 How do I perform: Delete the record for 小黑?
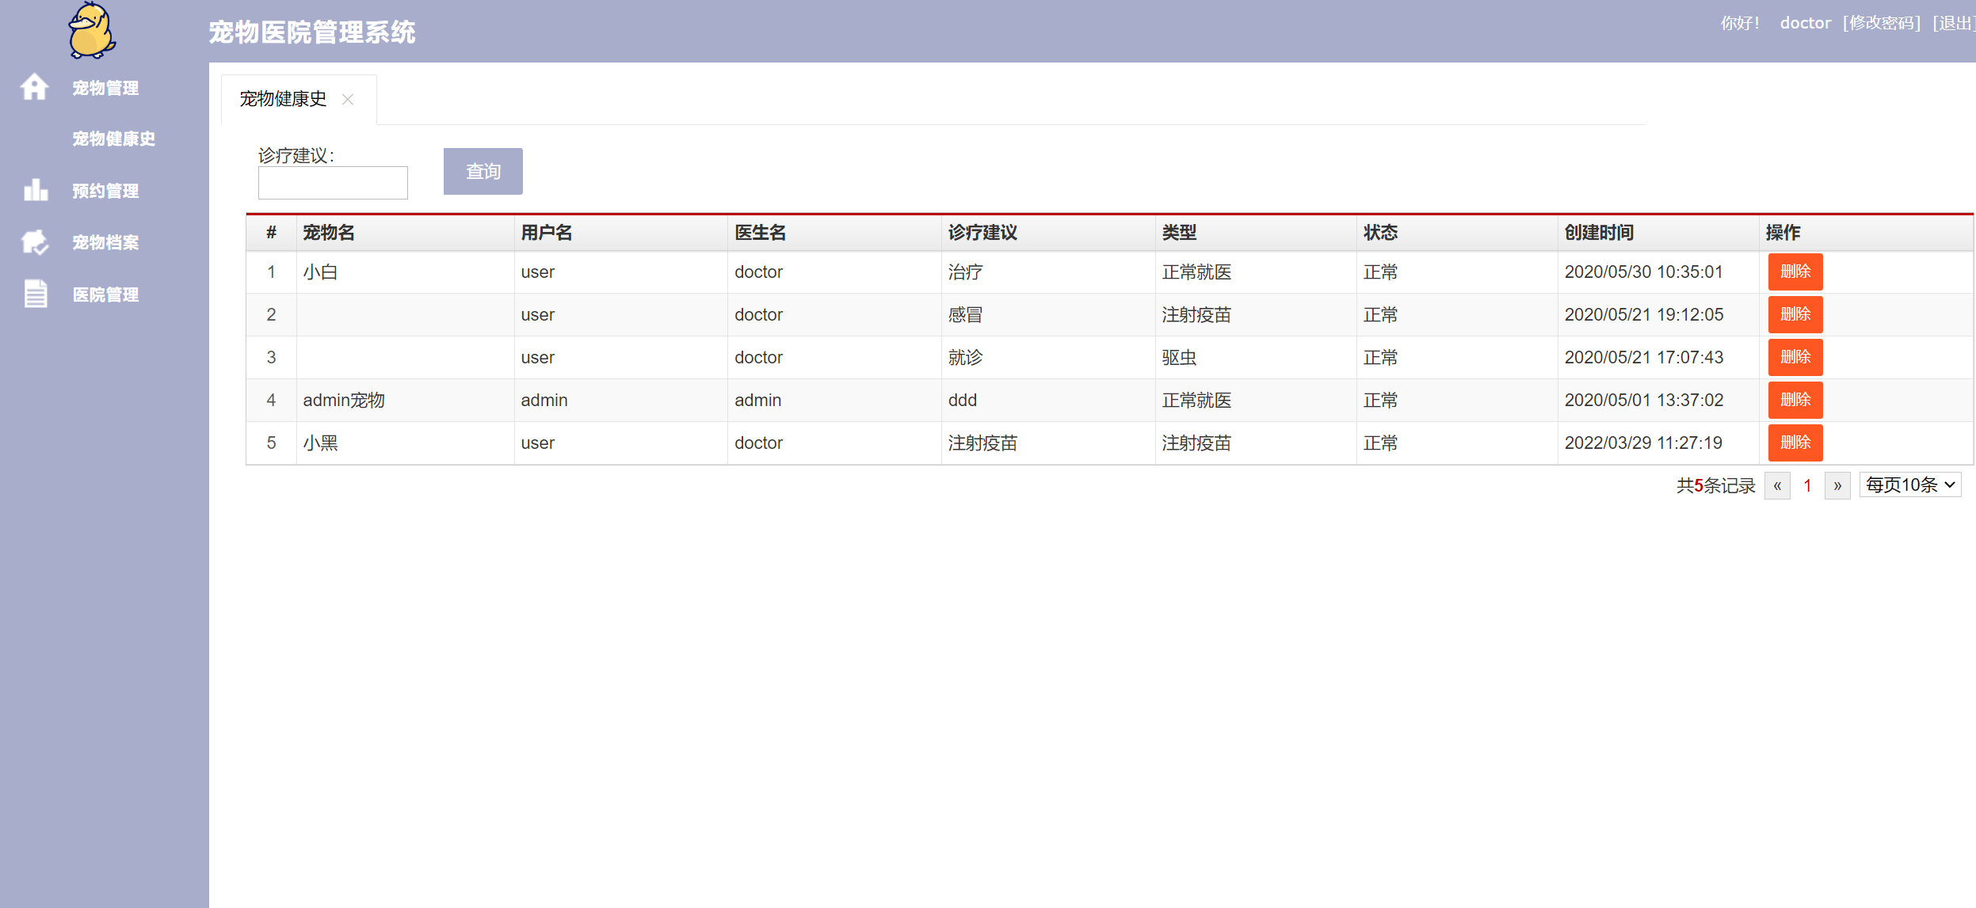point(1795,443)
